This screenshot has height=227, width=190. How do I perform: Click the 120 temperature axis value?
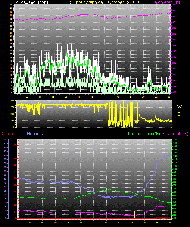(175, 156)
